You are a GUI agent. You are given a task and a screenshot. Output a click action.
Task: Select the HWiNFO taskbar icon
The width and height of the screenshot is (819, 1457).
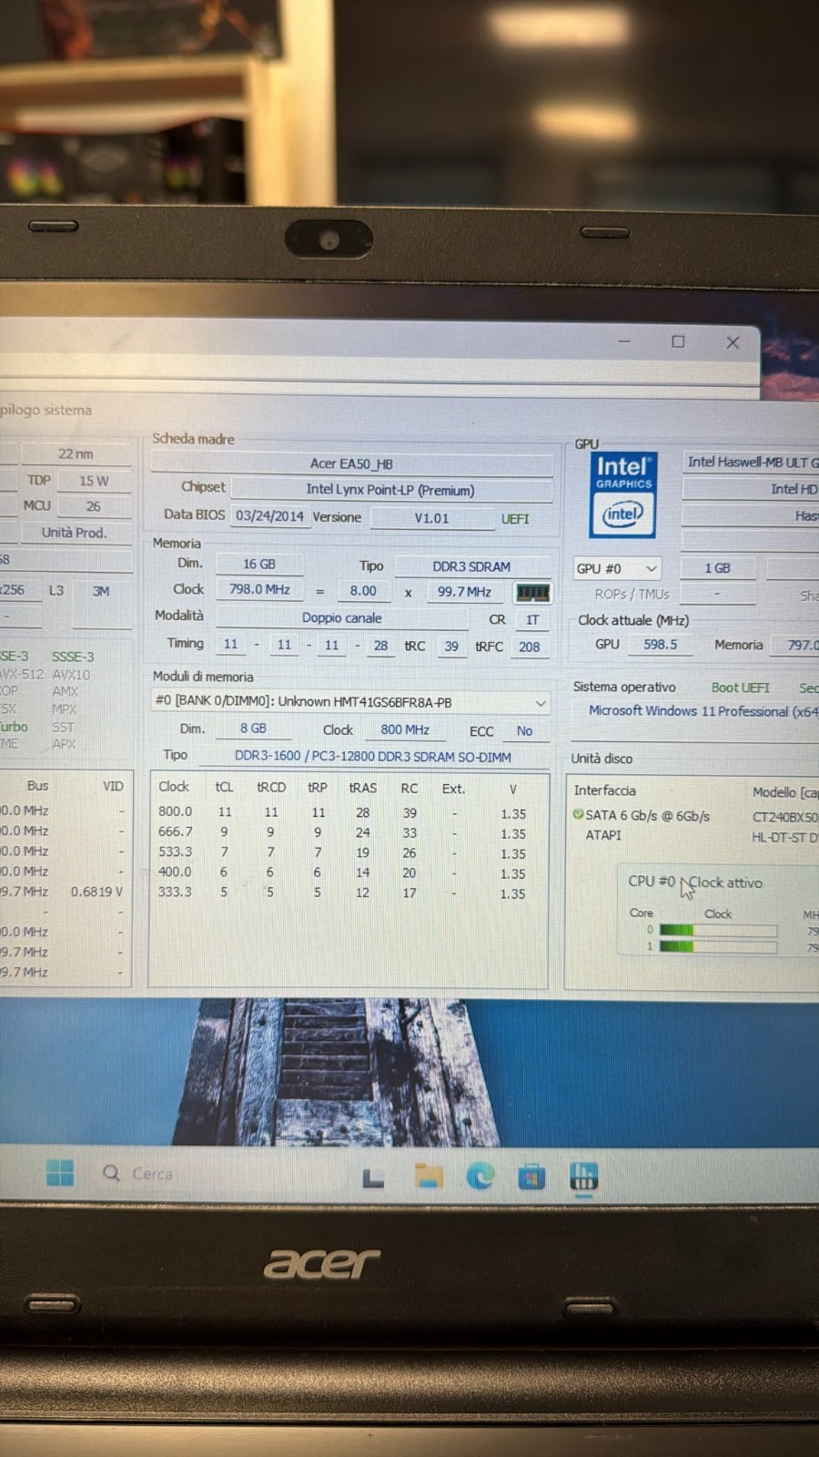tap(583, 1177)
